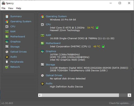Select the Audio speaker icon in sidebar
Viewport: 134px width, 106px height.
click(7, 57)
